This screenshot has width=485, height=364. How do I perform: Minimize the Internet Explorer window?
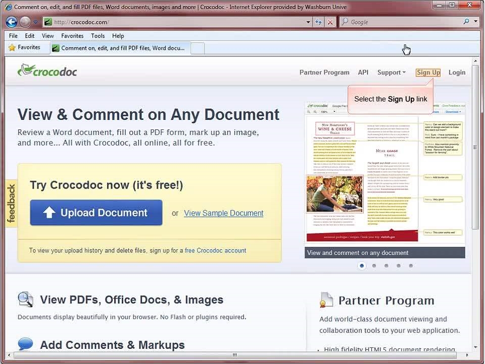(x=439, y=5)
